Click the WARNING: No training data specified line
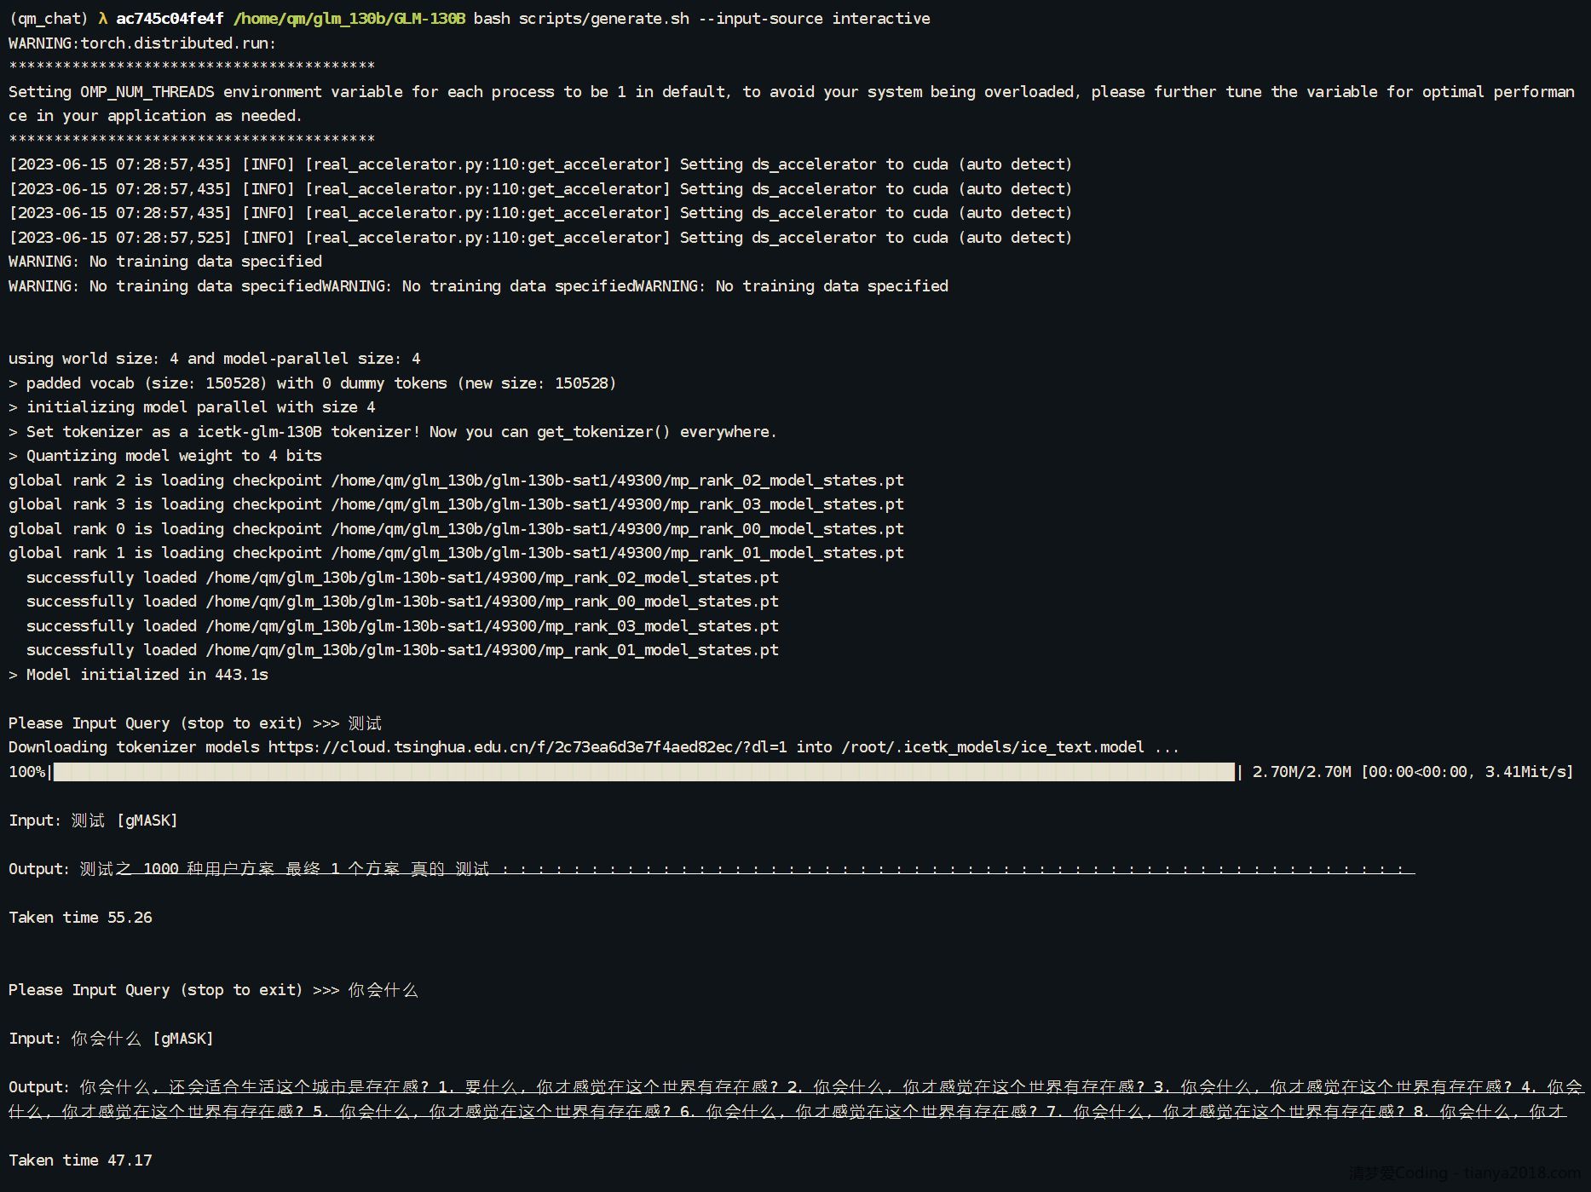 coord(164,262)
